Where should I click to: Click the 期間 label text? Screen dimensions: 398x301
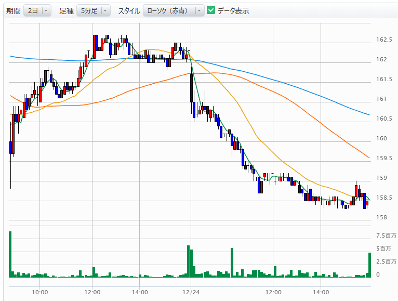pyautogui.click(x=14, y=10)
